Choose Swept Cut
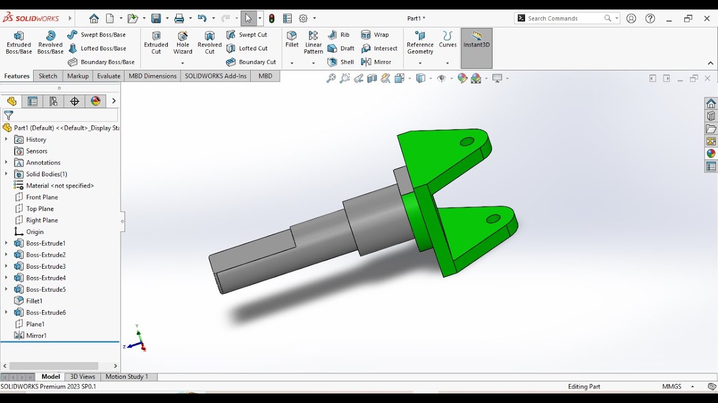This screenshot has height=403, width=718. coord(247,35)
